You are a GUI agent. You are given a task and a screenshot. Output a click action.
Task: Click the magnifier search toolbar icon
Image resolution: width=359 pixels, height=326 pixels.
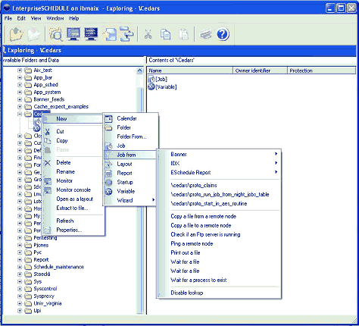click(x=56, y=34)
